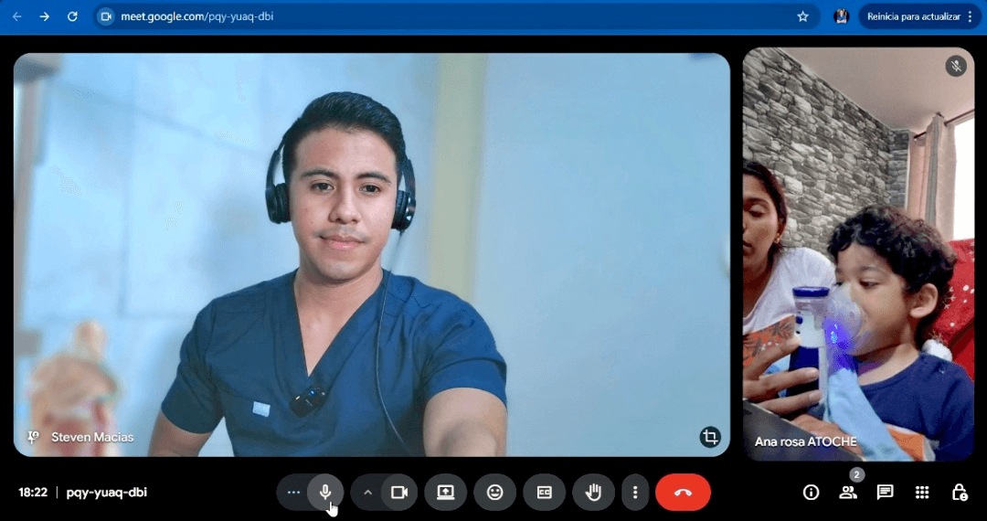Toggle closed captions
This screenshot has width=987, height=521.
point(544,493)
